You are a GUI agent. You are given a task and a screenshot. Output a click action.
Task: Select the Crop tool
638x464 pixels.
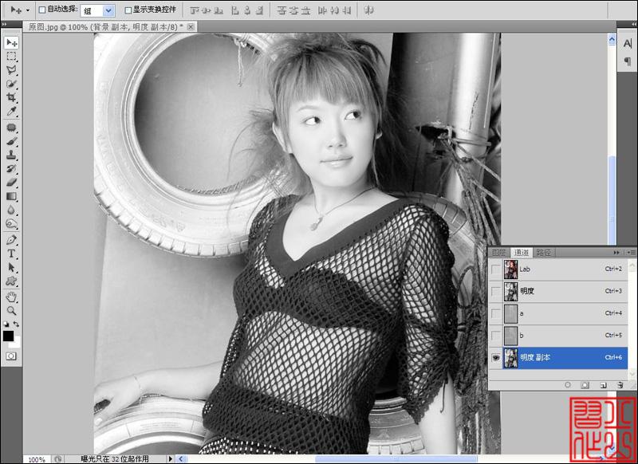coord(11,97)
